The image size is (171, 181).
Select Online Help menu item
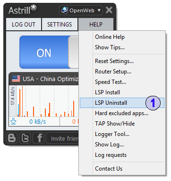click(x=122, y=37)
